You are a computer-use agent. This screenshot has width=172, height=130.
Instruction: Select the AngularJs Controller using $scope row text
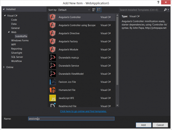coord(77,25)
